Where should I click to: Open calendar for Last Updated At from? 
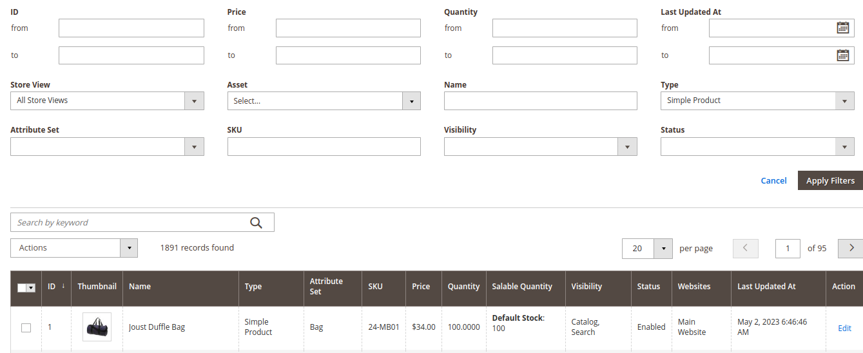coord(842,28)
